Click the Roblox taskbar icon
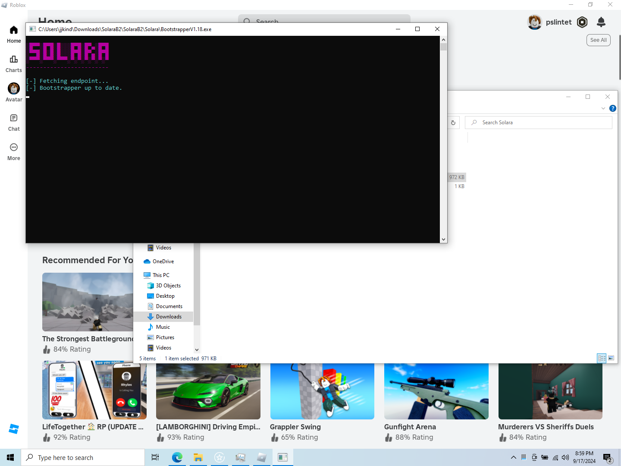Image resolution: width=621 pixels, height=466 pixels. (261, 457)
